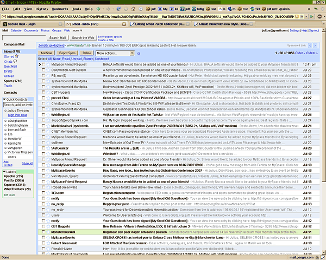Open the browser History clock icon
Screen dimensions: 326x260
[141, 9]
